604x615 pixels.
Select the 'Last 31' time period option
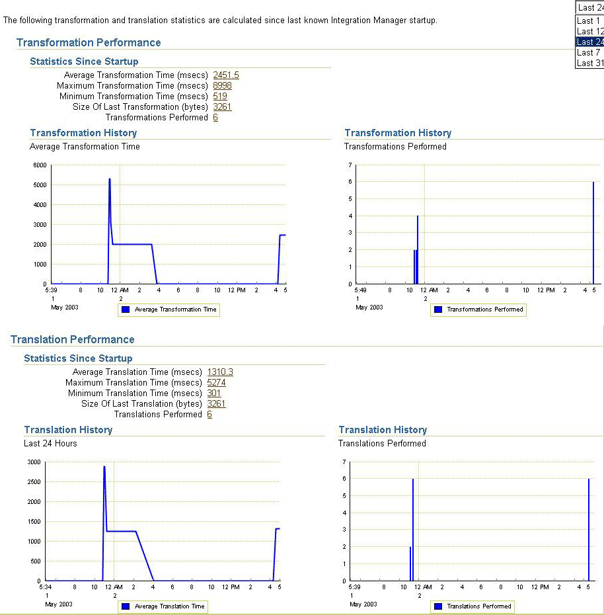(590, 63)
